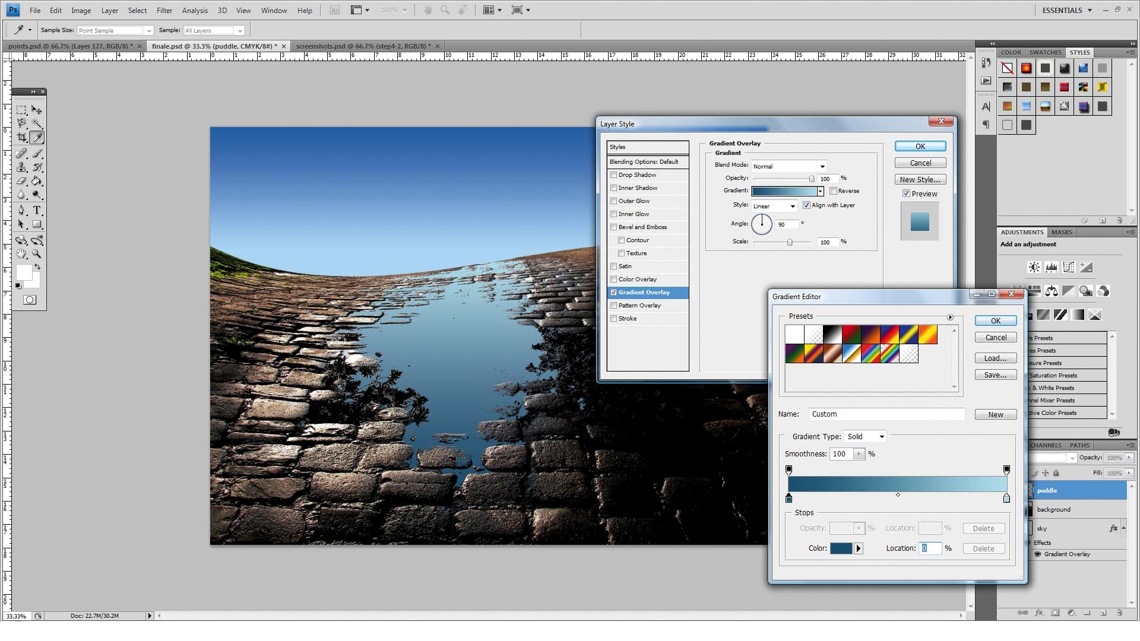Viewport: 1140px width, 641px height.
Task: Uncheck Align with Layer
Action: coord(806,205)
